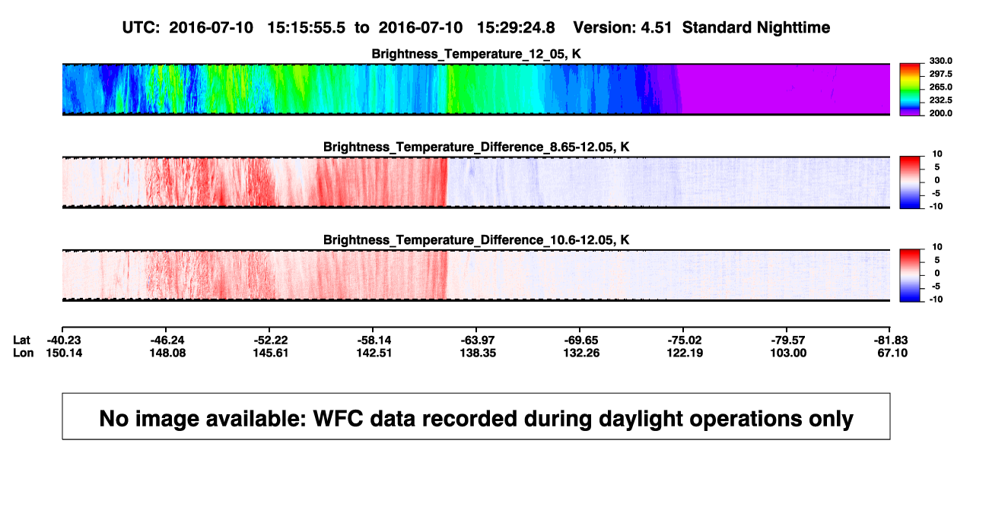Click the 200.0 colorbar label
The width and height of the screenshot is (989, 507).
pyautogui.click(x=942, y=113)
